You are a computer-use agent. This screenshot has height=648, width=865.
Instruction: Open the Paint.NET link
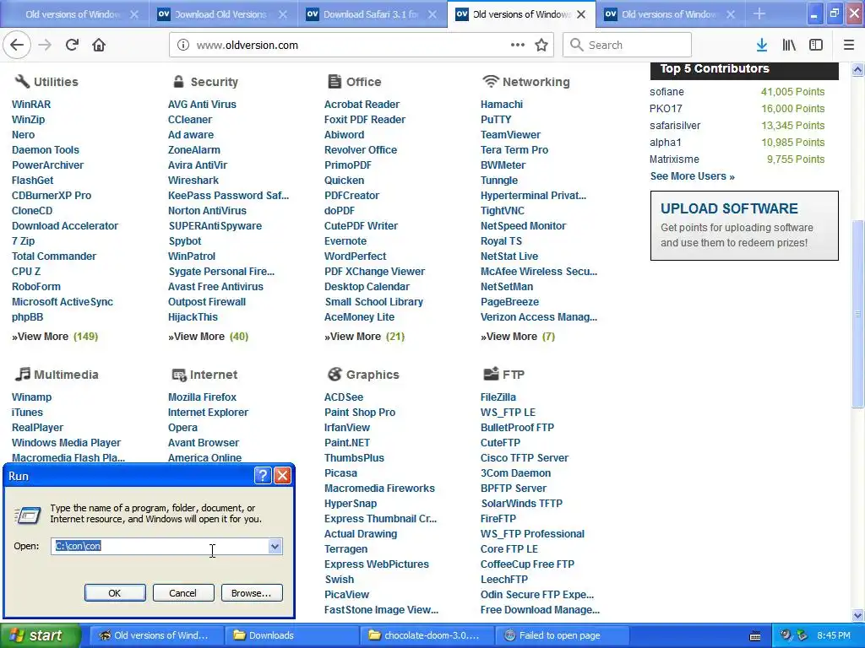click(347, 442)
